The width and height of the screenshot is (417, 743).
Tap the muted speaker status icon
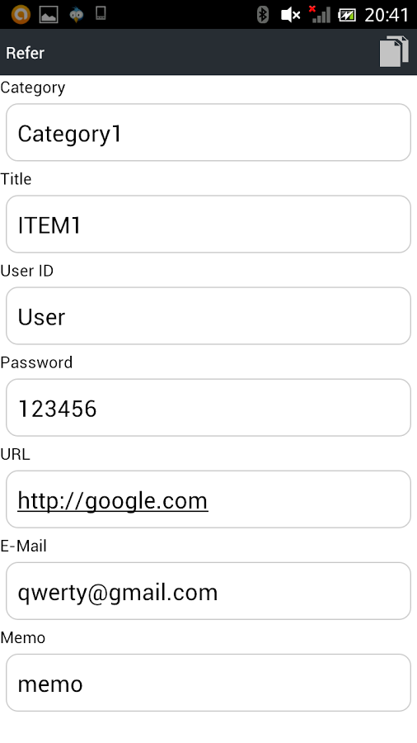pos(290,15)
